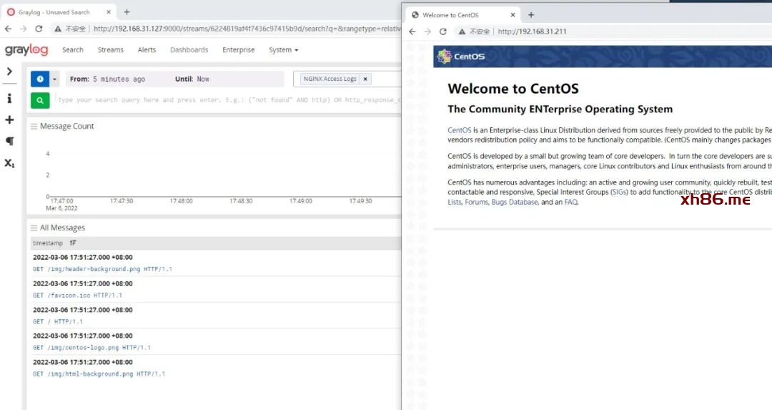Go to the Alerts navigation menu item
Image resolution: width=772 pixels, height=410 pixels.
pos(147,50)
